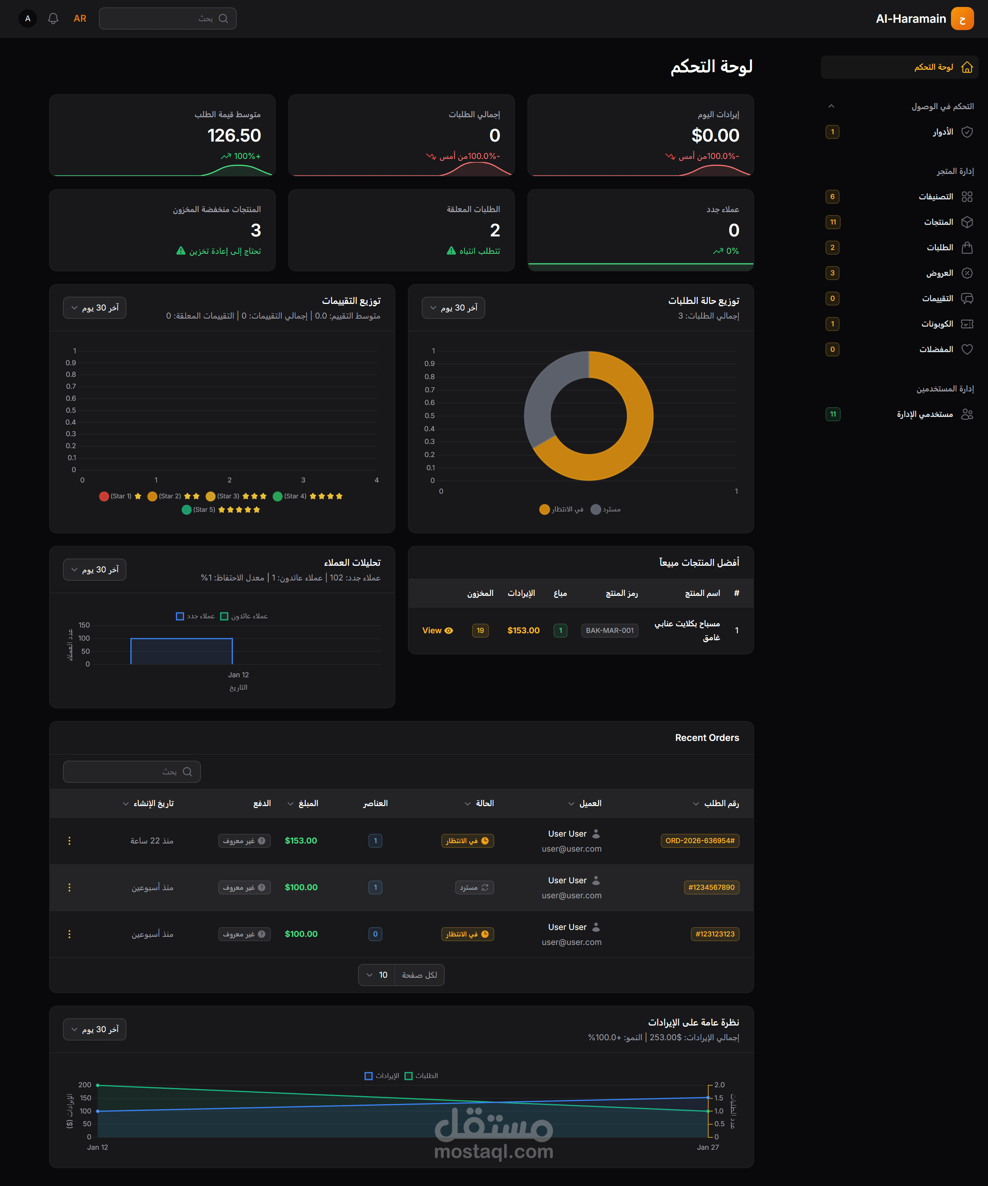
Task: Select the Dashboard item in sidebar
Action: pos(934,67)
